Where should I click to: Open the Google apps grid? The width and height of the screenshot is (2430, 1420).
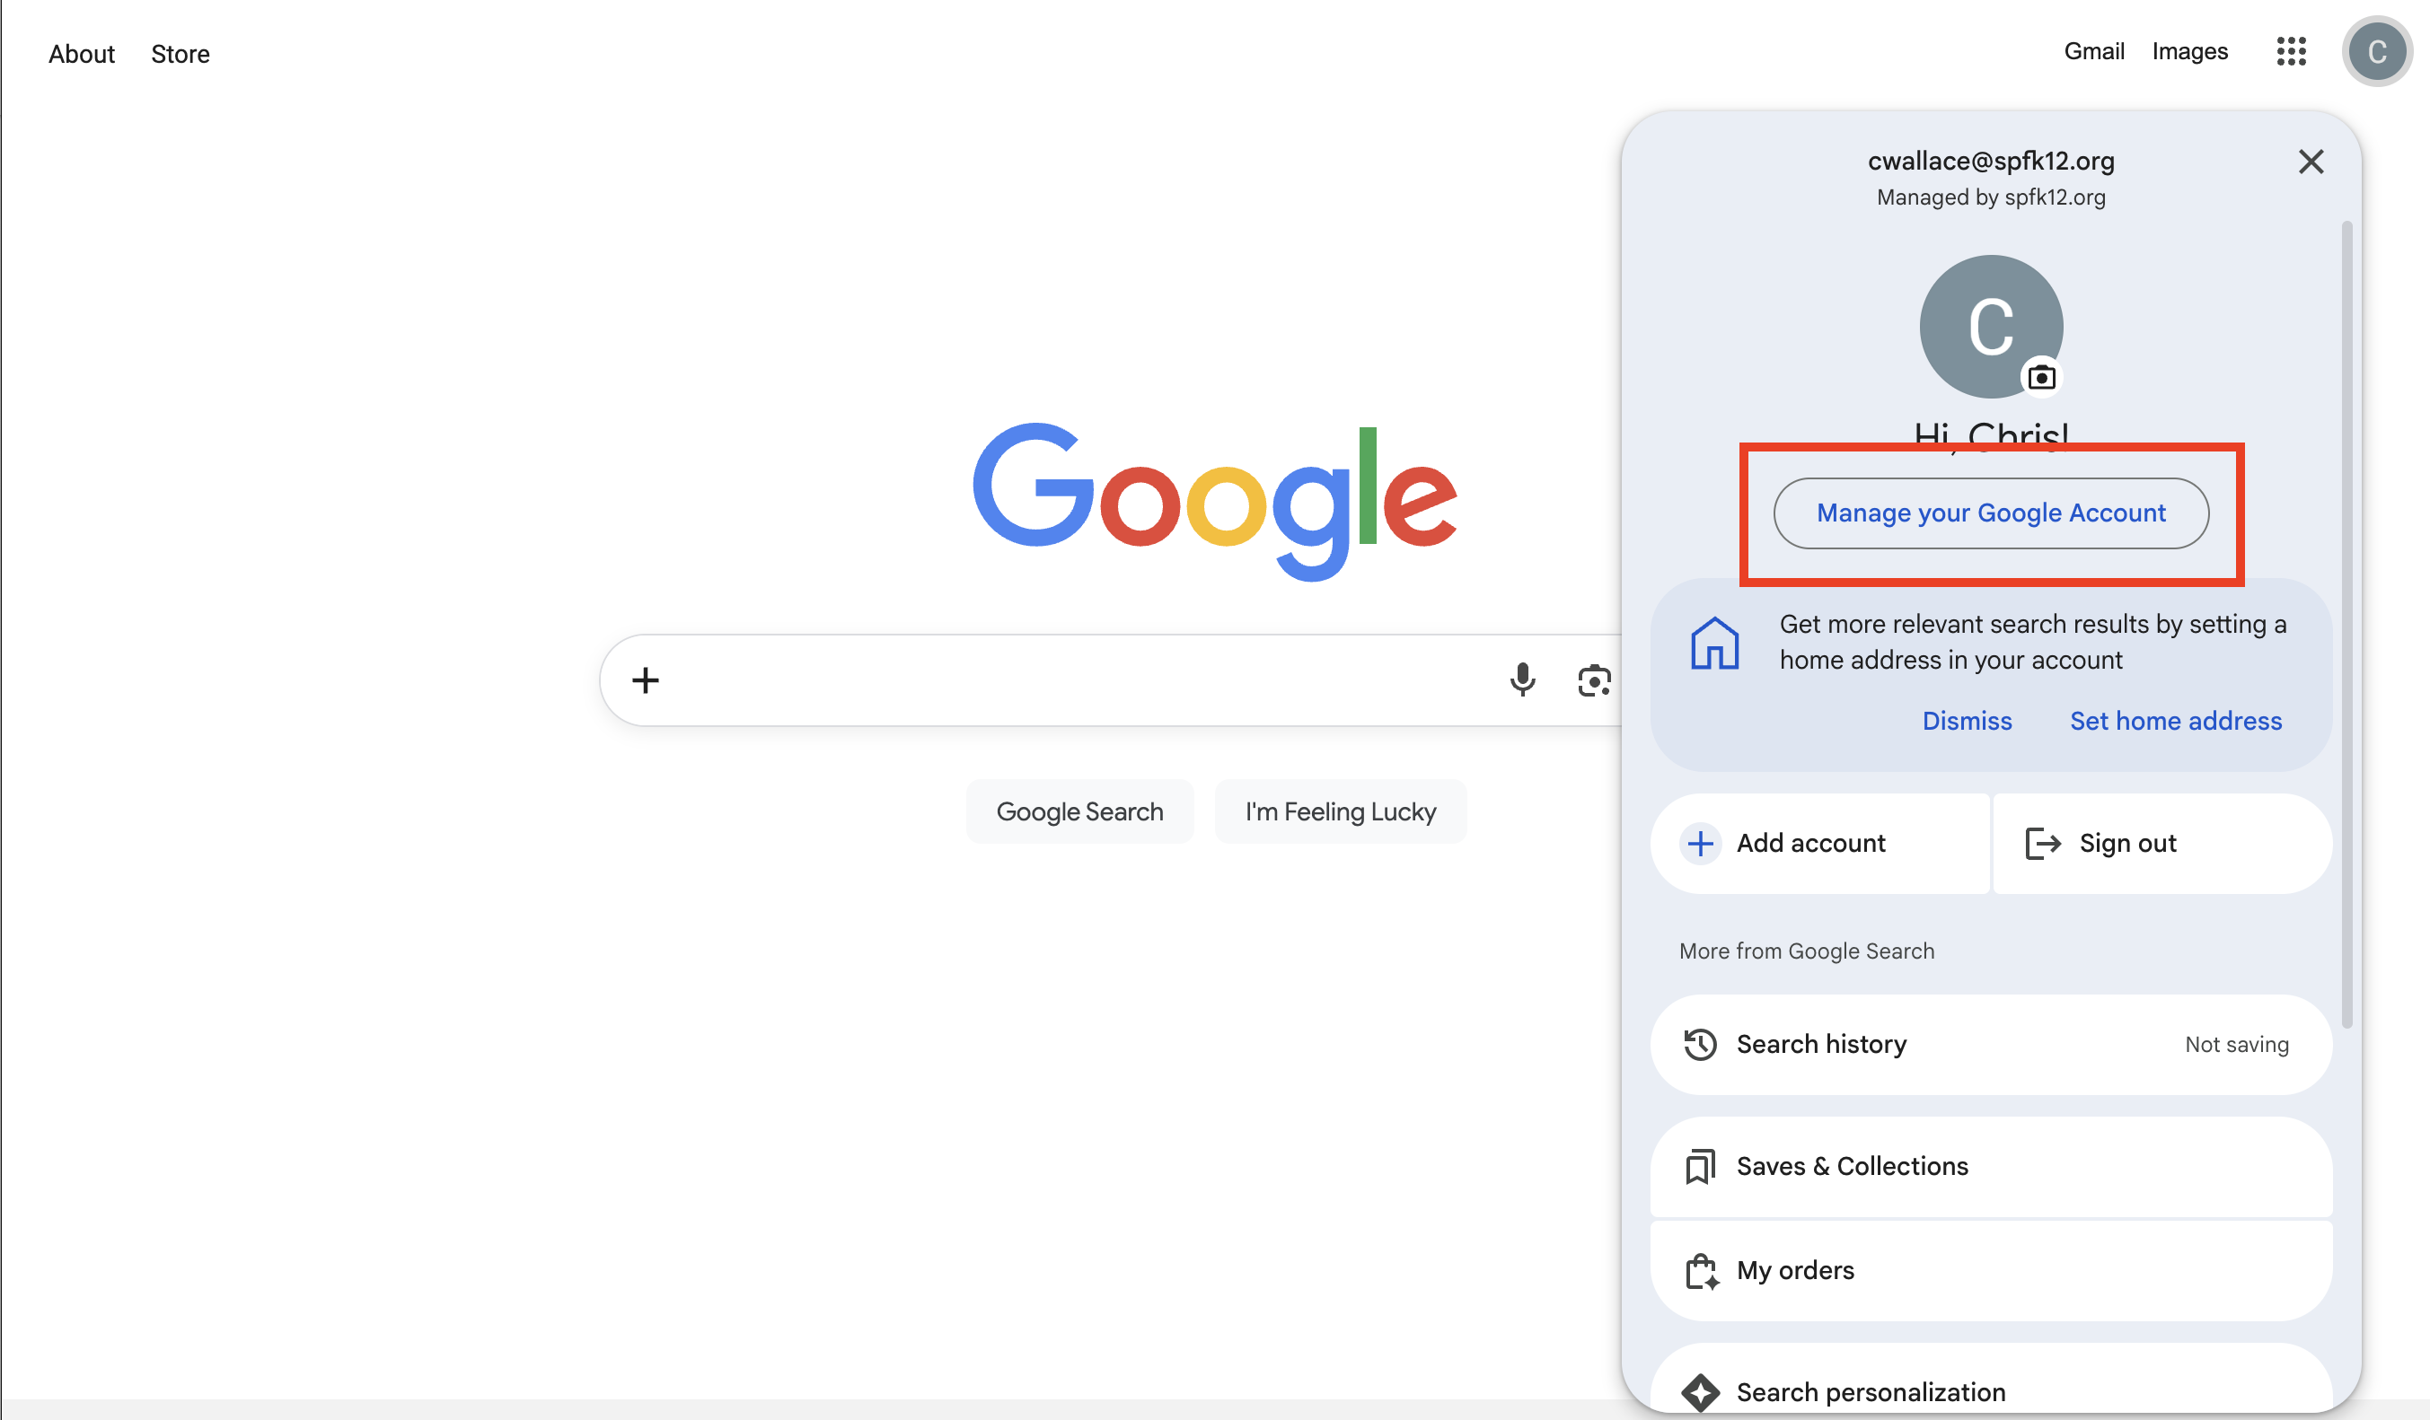point(2290,51)
